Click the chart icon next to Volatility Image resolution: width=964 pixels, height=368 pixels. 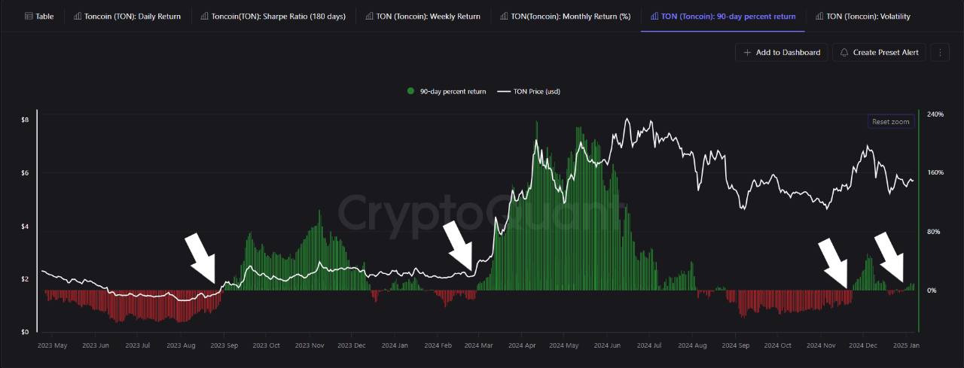pyautogui.click(x=819, y=17)
